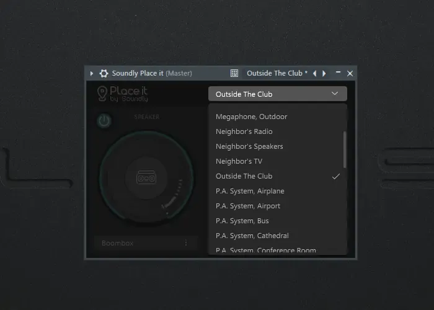Go to previous preset with the left arrow
The height and width of the screenshot is (310, 434).
[x=315, y=73]
